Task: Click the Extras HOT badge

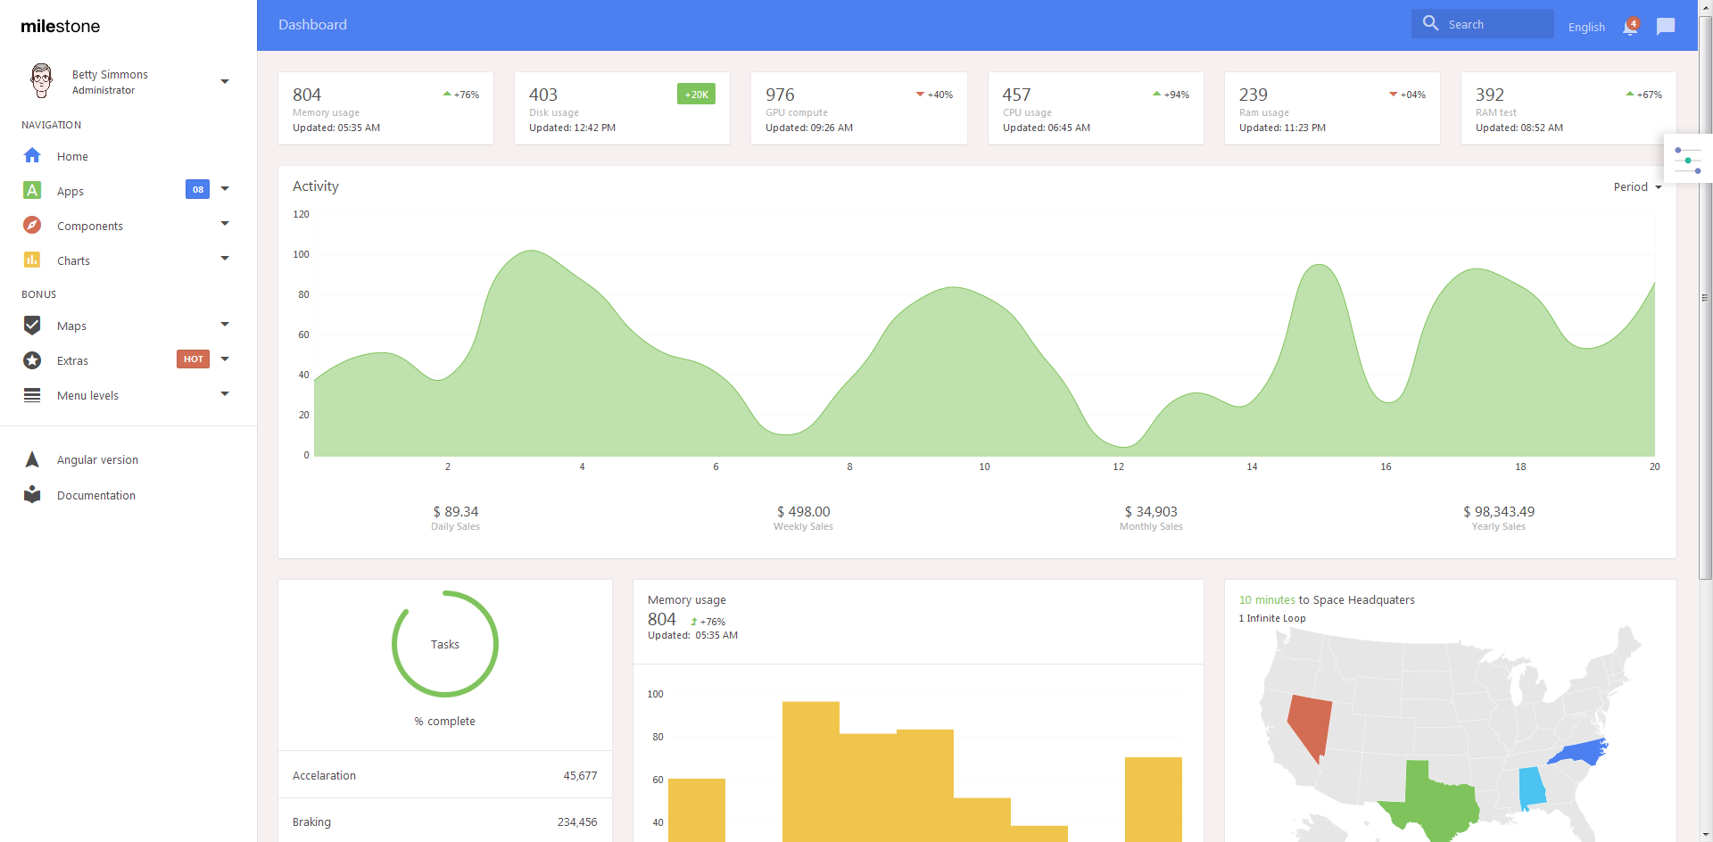Action: (193, 359)
